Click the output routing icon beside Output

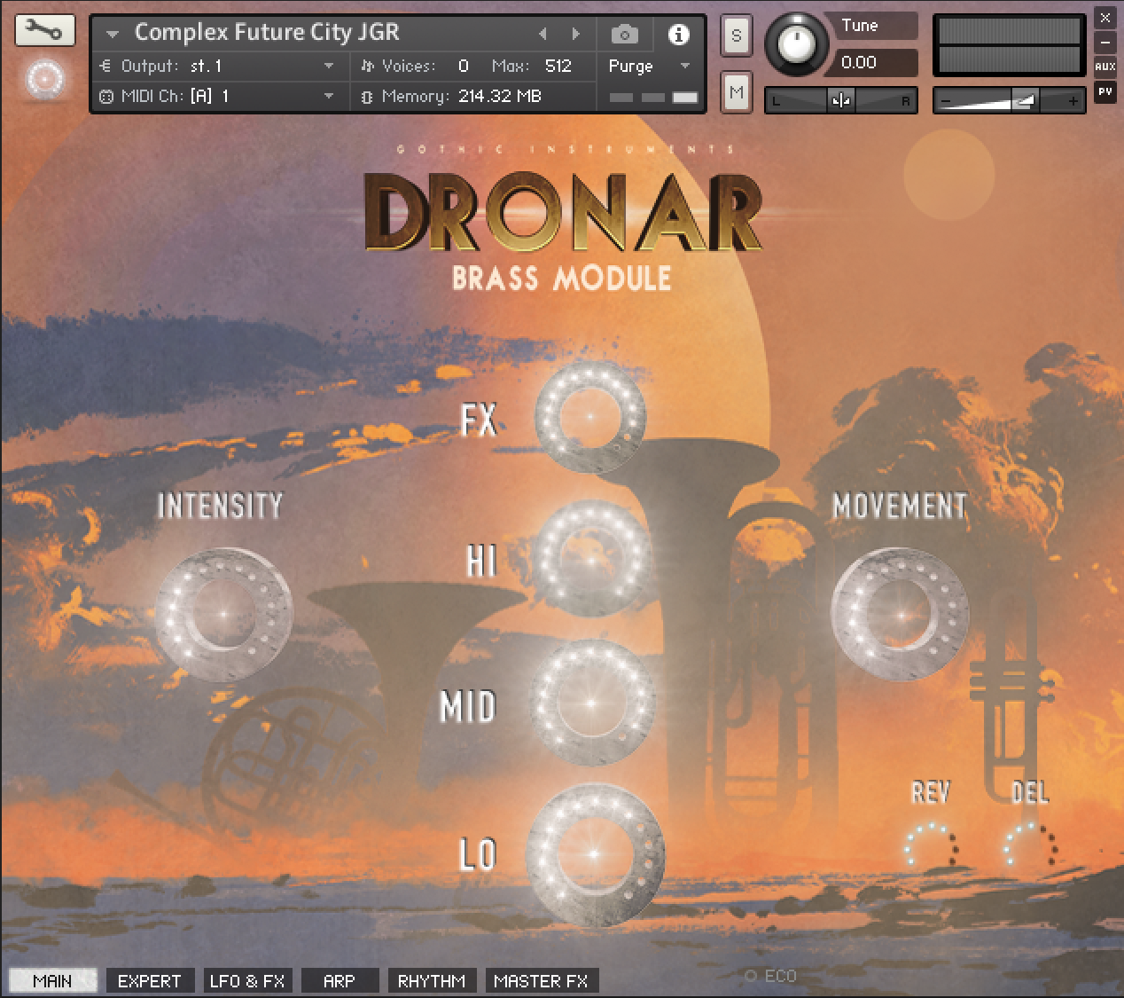(105, 66)
